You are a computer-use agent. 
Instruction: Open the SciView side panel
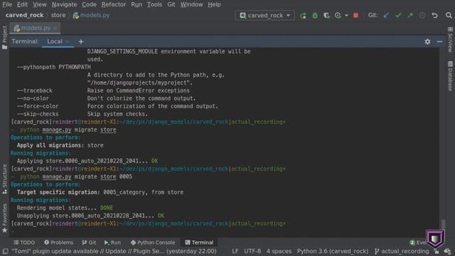point(450,39)
